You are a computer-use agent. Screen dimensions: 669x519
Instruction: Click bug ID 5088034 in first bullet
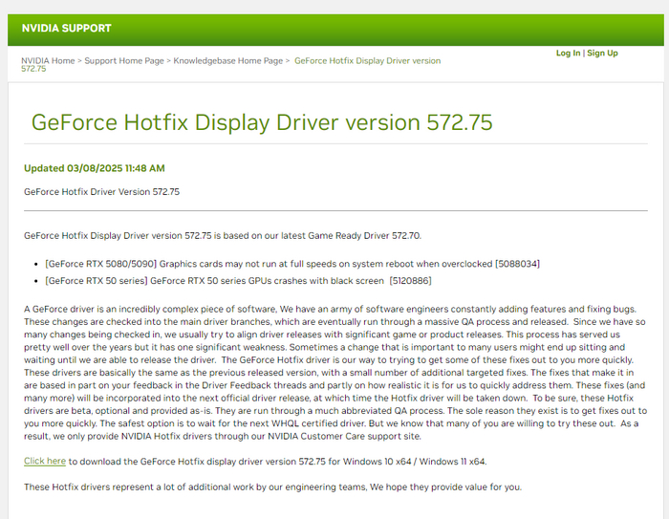click(x=517, y=263)
